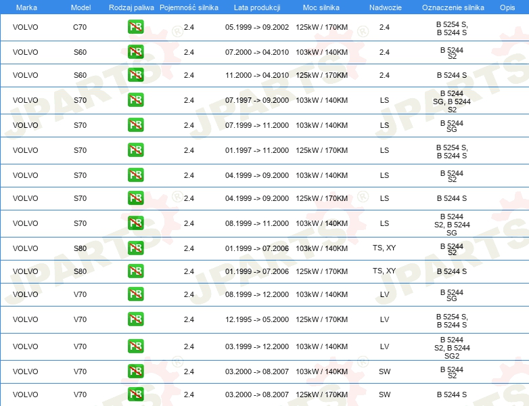Click the petrol fuel icon in the C70 row
The width and height of the screenshot is (529, 406).
point(135,27)
